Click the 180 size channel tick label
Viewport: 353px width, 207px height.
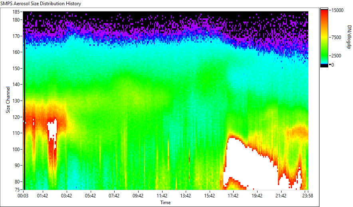(x=16, y=20)
